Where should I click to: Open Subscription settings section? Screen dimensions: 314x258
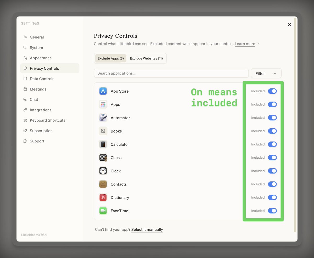pos(50,131)
